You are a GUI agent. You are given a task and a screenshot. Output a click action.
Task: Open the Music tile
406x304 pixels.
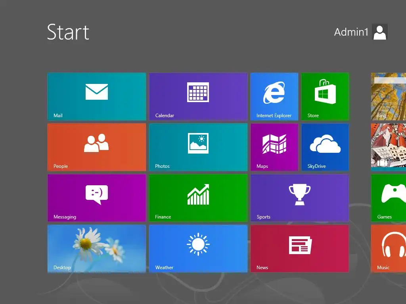pos(389,249)
